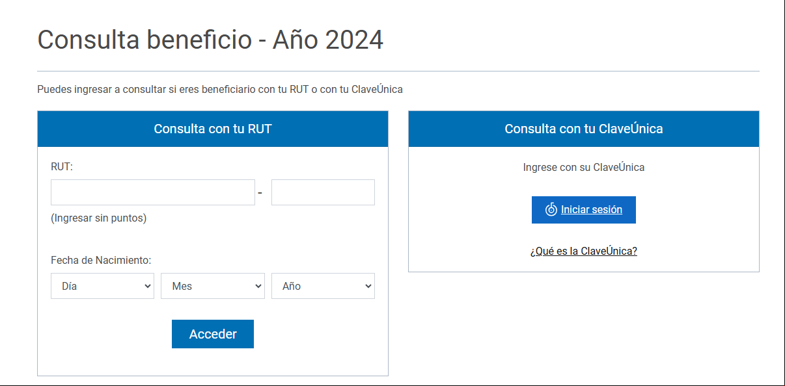Open the Año dropdown
Viewport: 785px width, 386px height.
pyautogui.click(x=323, y=286)
